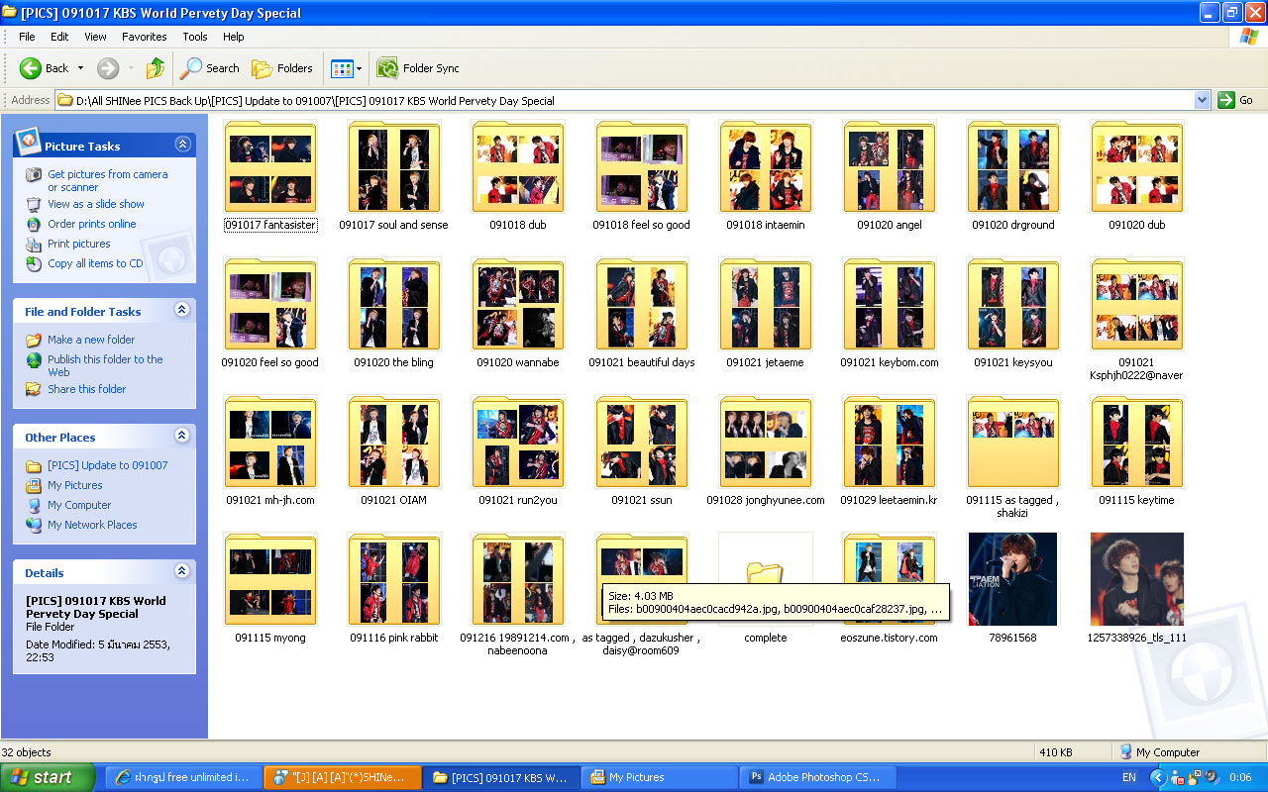Click the Windows Start button

click(x=48, y=777)
